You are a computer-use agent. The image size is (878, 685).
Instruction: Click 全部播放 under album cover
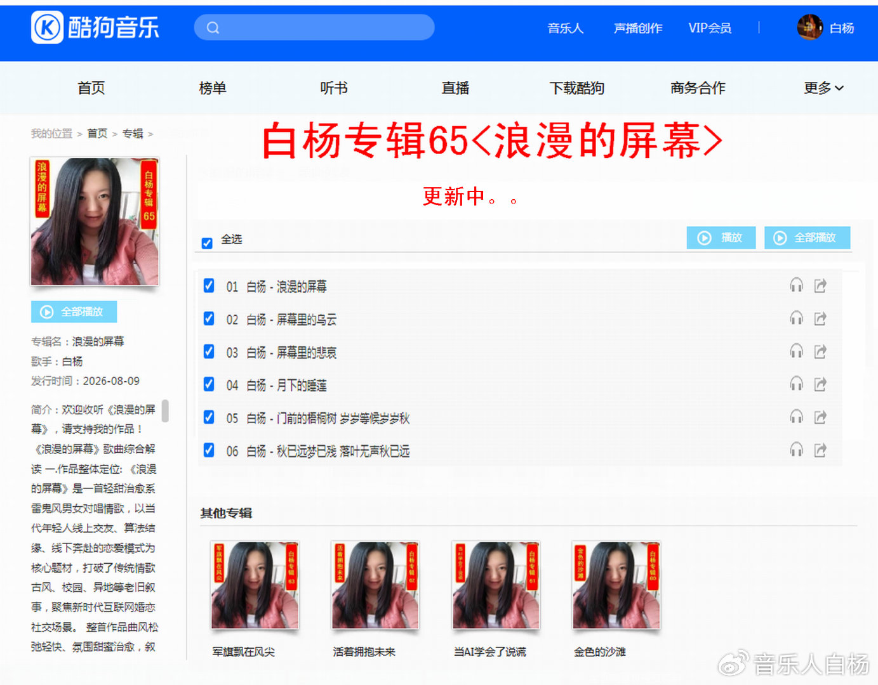(74, 311)
